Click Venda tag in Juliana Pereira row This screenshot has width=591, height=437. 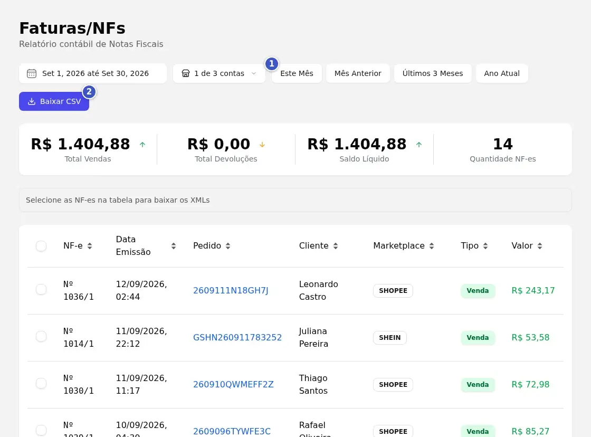tap(478, 337)
